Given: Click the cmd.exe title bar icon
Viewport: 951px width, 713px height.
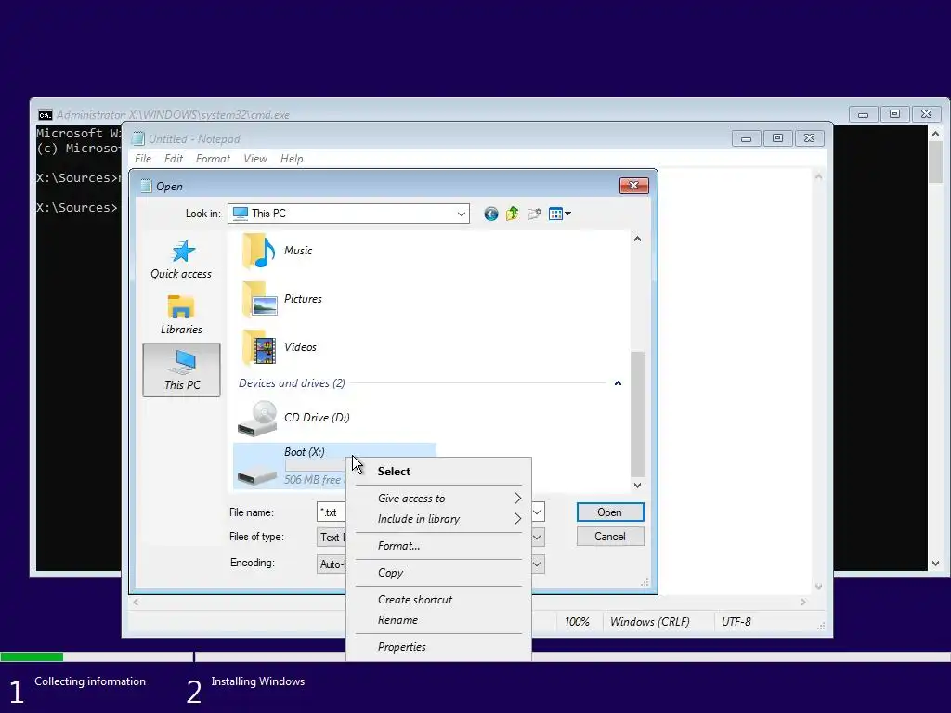Looking at the screenshot, I should coord(45,114).
